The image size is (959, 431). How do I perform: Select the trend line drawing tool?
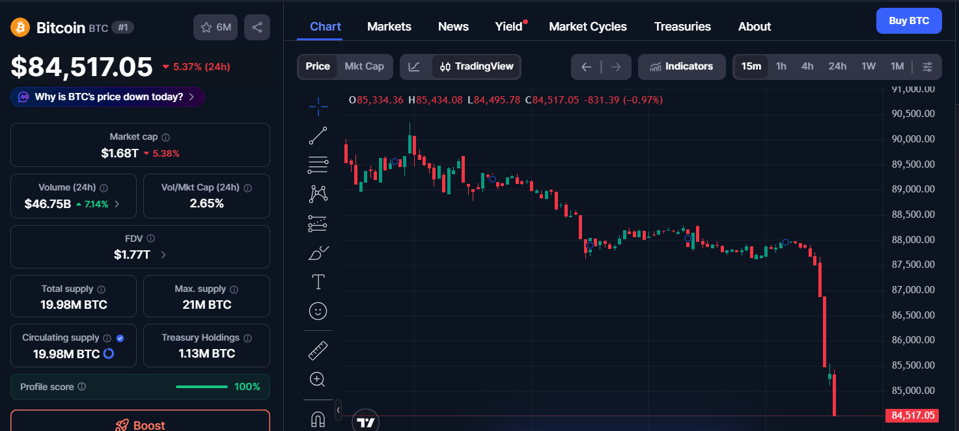pos(318,135)
